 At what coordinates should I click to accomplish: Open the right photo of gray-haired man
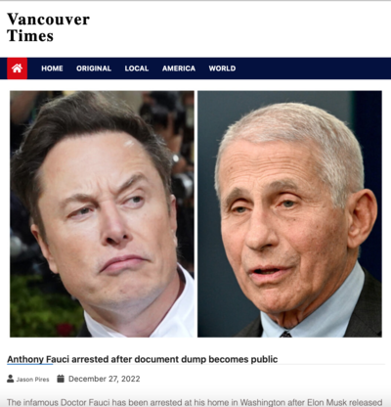click(289, 214)
